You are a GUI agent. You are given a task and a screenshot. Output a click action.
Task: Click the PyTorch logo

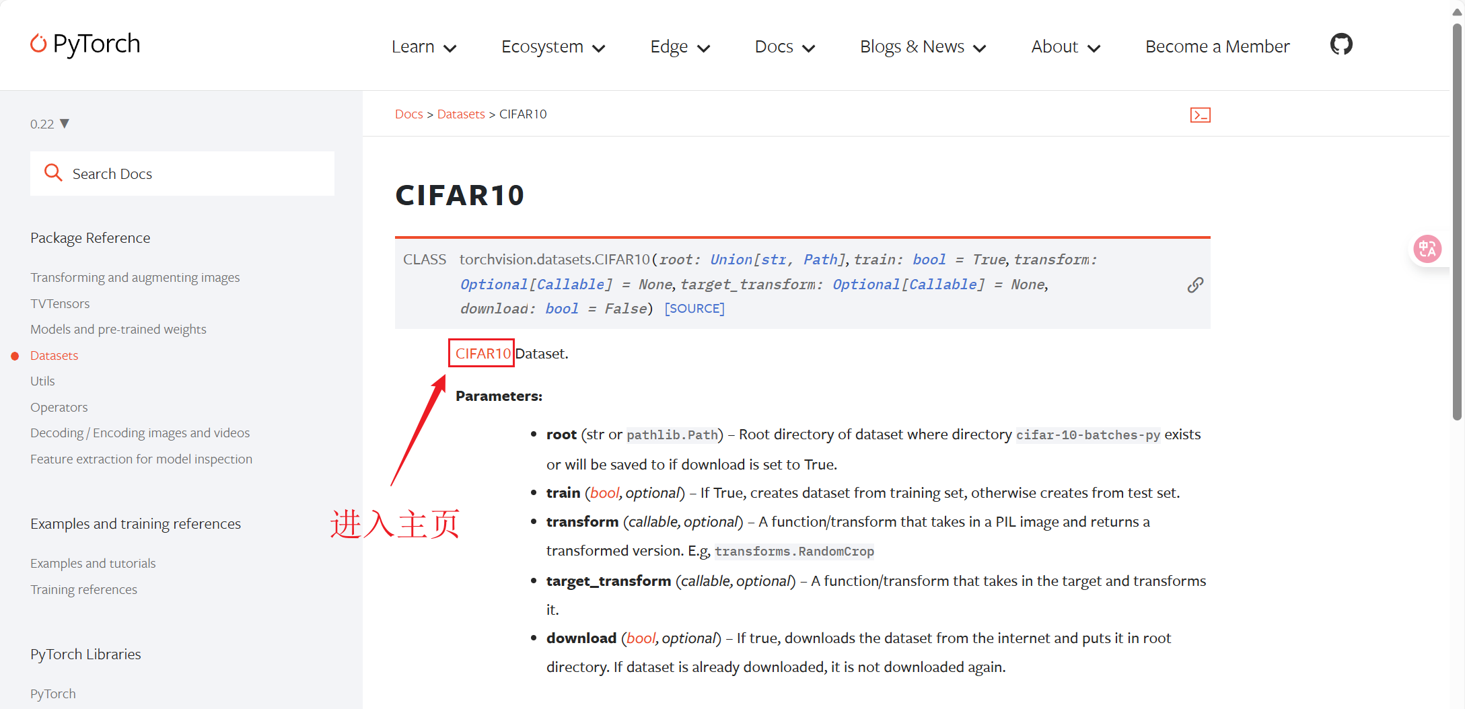click(x=85, y=44)
